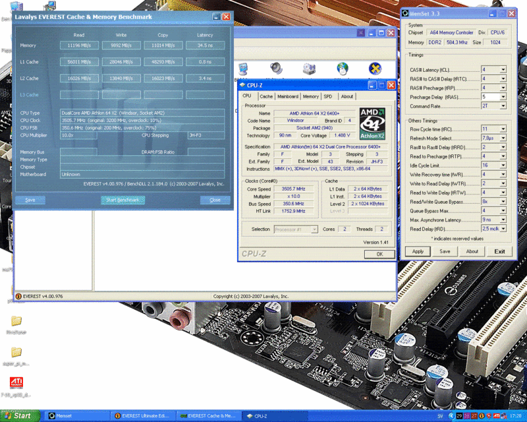Open the super_pi folder on desktop
This screenshot has width=527, height=422.
(16, 353)
